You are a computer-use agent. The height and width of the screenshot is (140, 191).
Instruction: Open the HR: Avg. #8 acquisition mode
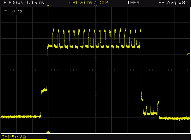point(172,3)
